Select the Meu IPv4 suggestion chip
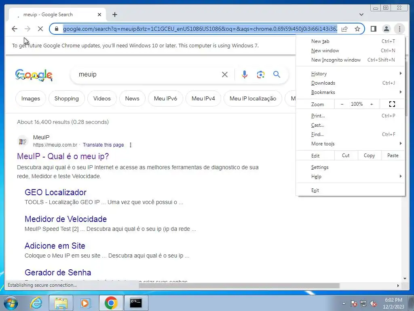The width and height of the screenshot is (414, 311). coord(203,99)
